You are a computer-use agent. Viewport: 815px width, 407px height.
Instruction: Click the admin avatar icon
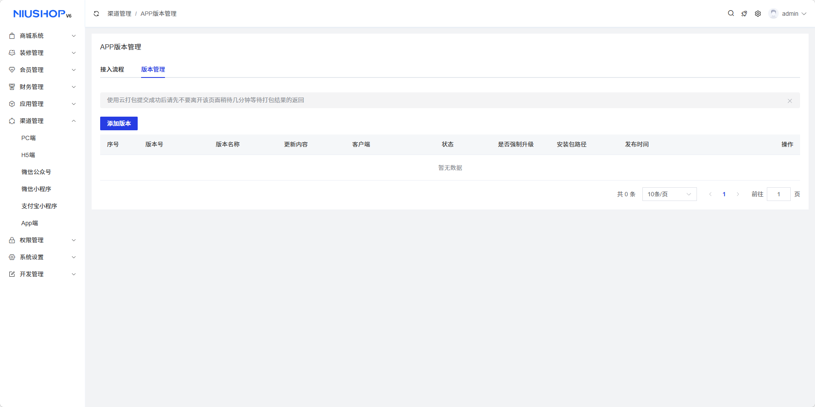pos(773,14)
